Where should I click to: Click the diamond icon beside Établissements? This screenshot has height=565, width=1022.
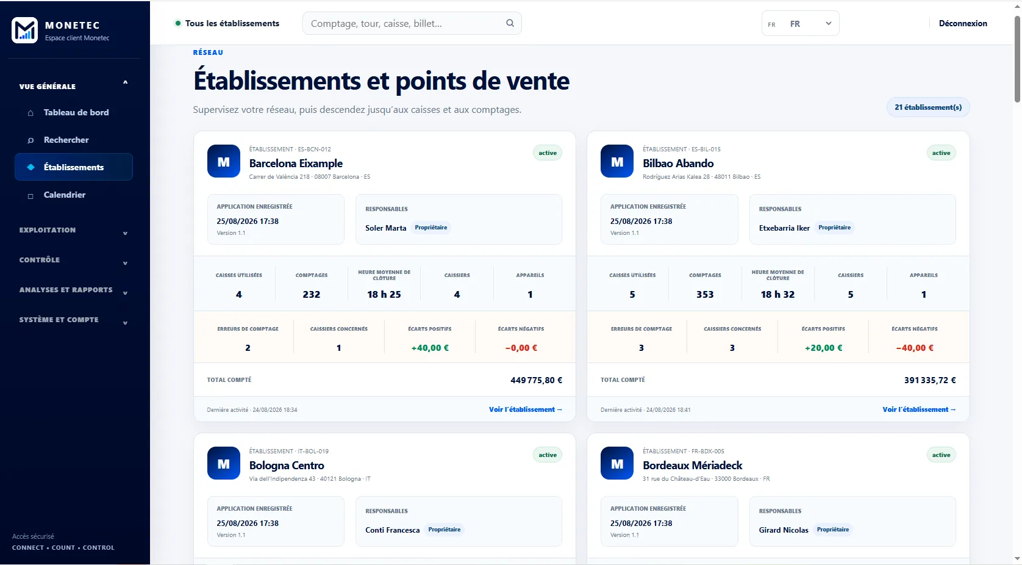[x=30, y=167]
